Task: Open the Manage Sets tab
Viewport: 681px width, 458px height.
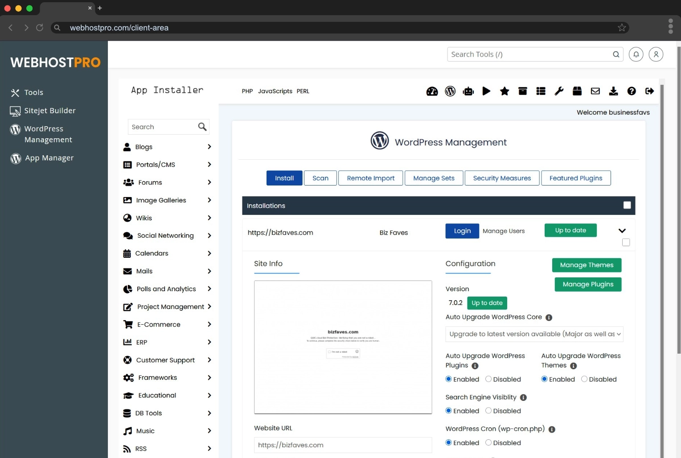Action: (434, 178)
